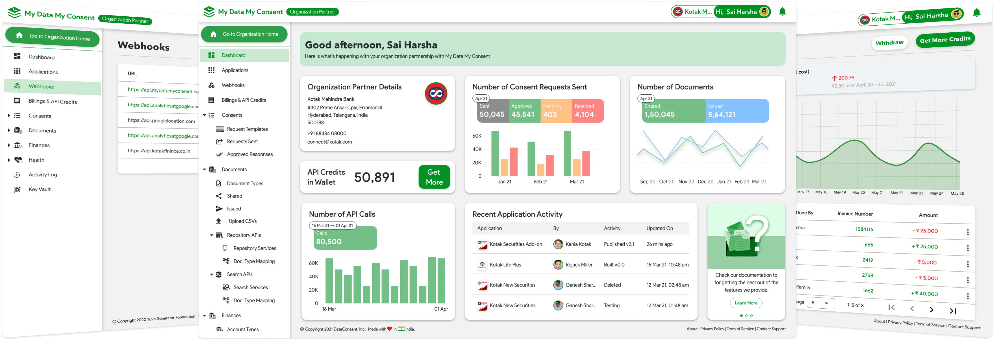Open Dashboard in left window sidebar
Viewport: 995px width, 341px height.
click(41, 57)
